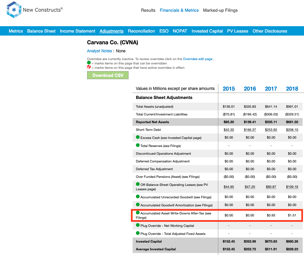Click green dot for Accumulated Unrecorded Goodwill
This screenshot has height=255, width=304.
(x=138, y=197)
